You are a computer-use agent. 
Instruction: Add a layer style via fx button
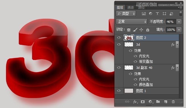pyautogui.click(x=135, y=102)
